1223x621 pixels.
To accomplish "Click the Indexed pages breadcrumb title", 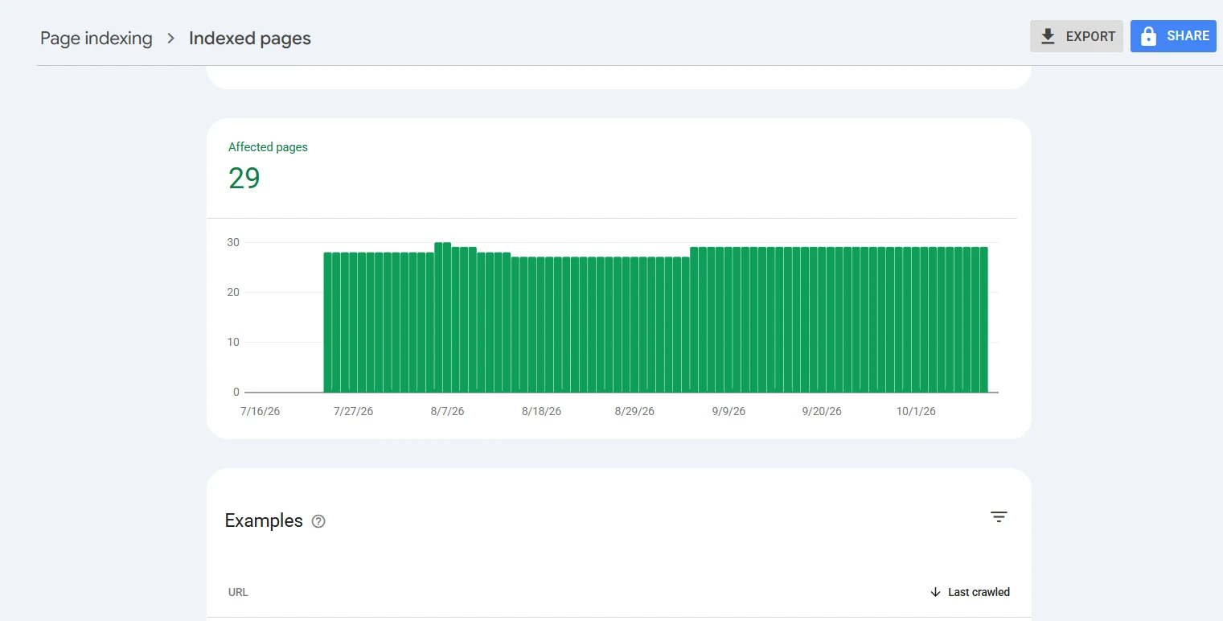I will (250, 39).
